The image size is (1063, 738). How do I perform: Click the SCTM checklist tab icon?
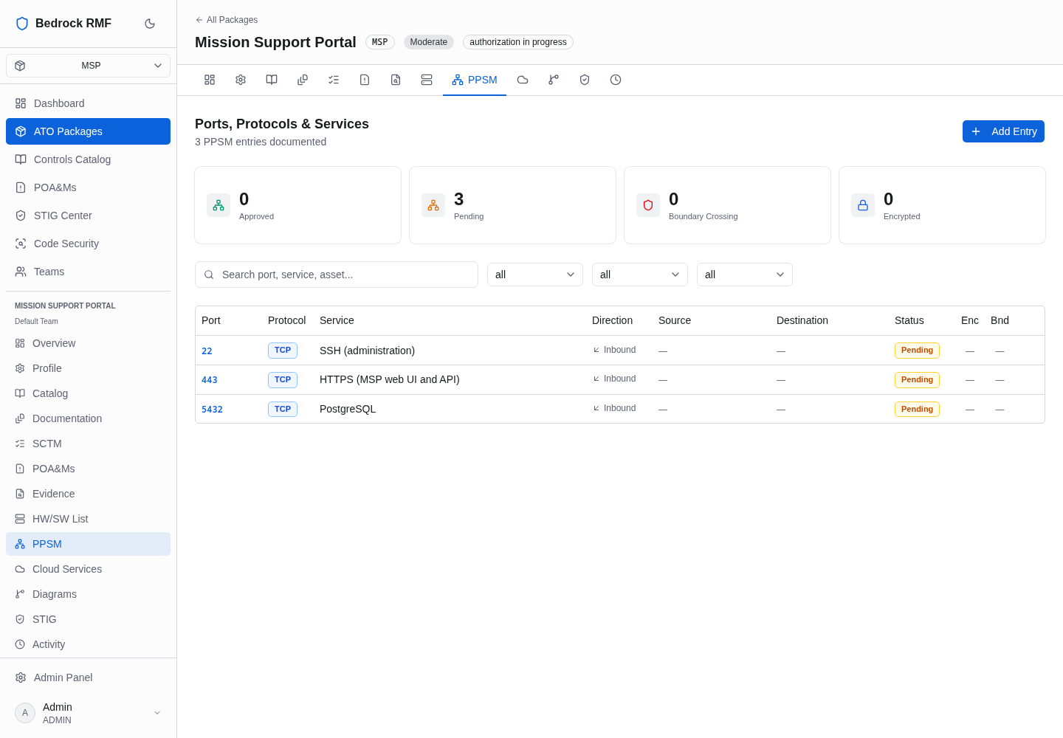click(334, 80)
